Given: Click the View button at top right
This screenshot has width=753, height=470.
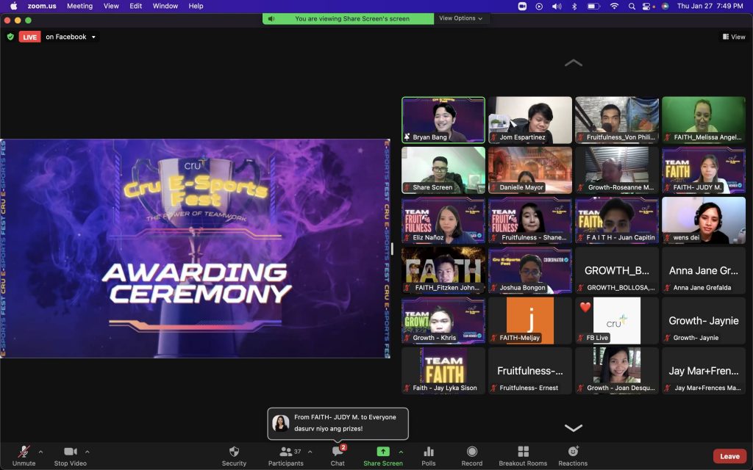Looking at the screenshot, I should [734, 37].
